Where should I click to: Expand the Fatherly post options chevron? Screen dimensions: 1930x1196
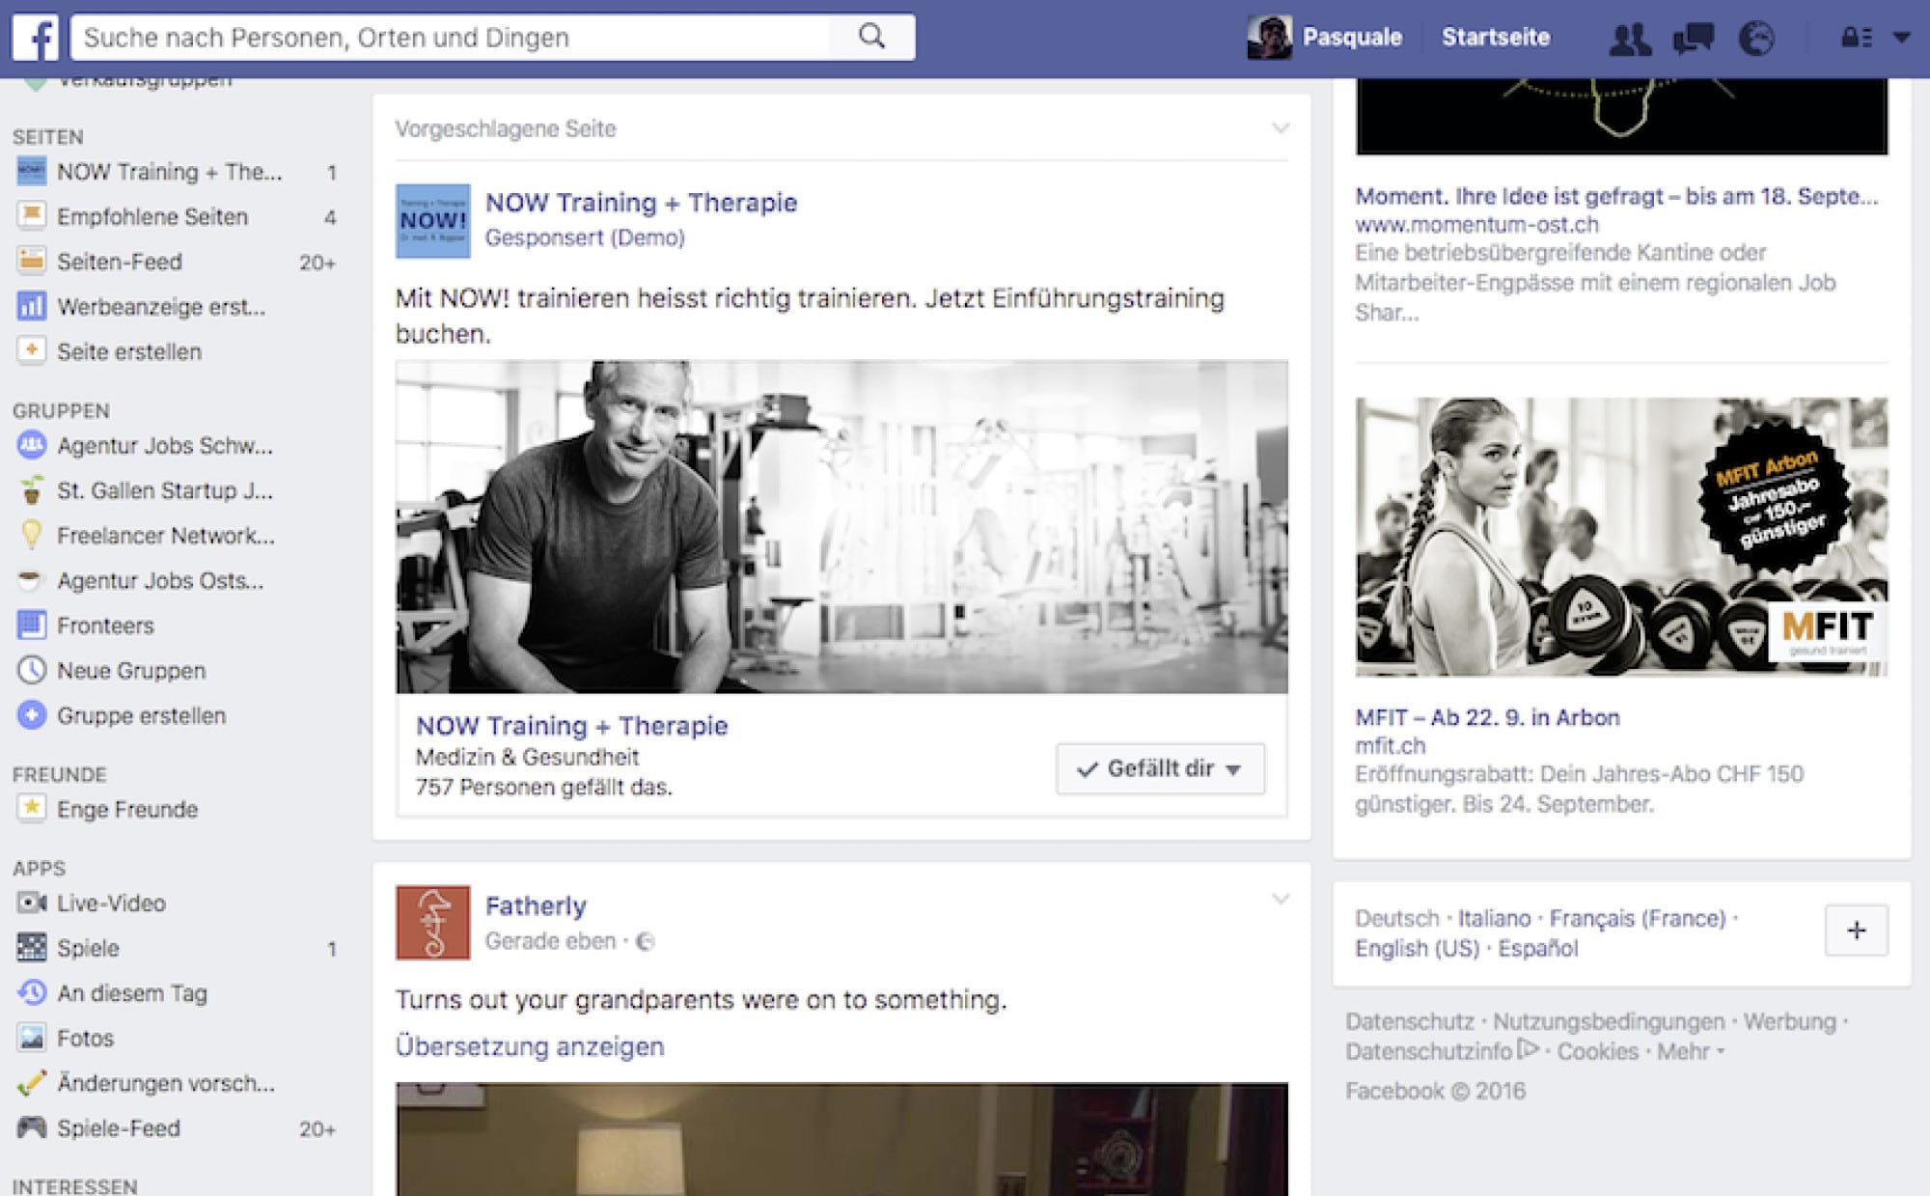[x=1281, y=900]
